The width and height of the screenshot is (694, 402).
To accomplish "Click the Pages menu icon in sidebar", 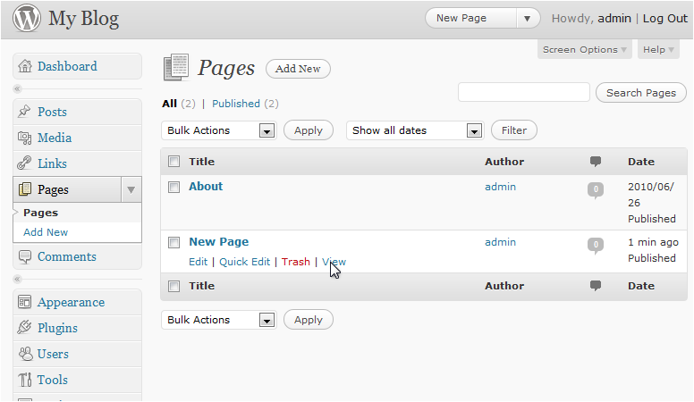I will click(x=25, y=189).
